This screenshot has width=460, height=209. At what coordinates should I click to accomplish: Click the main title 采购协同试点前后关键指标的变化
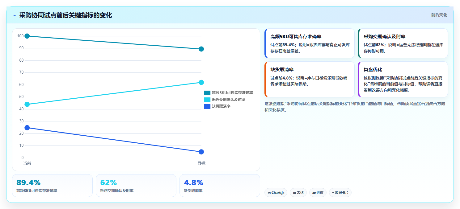pyautogui.click(x=65, y=15)
